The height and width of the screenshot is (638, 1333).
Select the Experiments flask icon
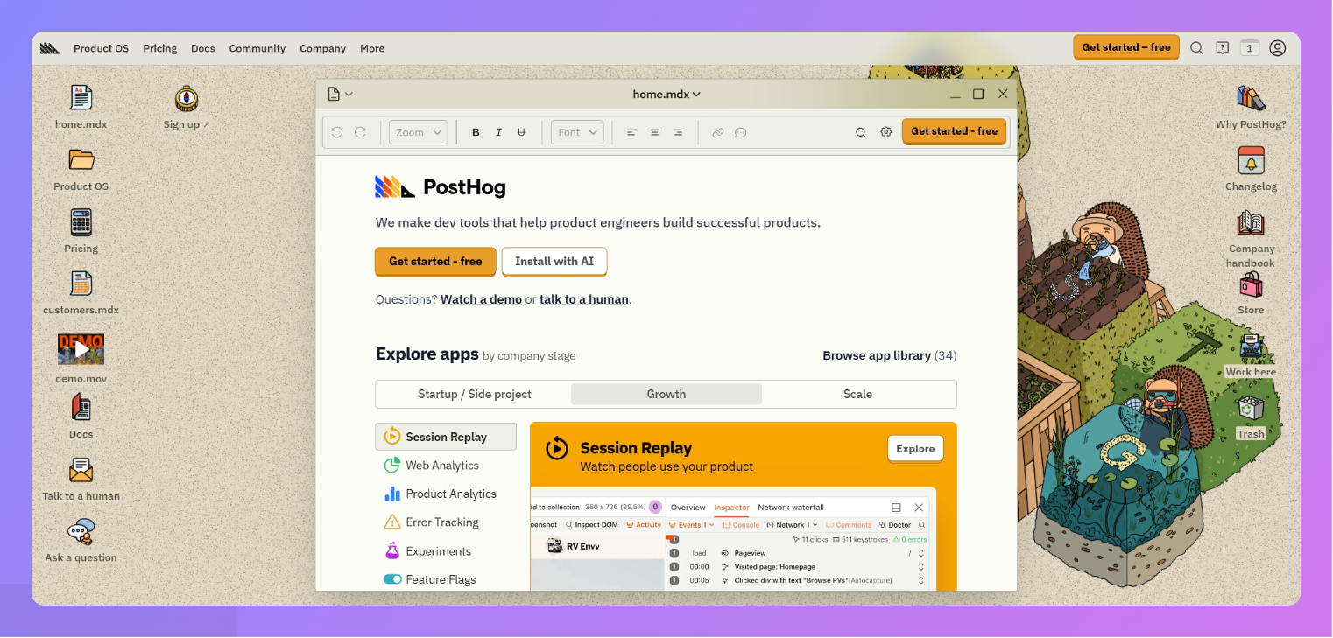pos(392,551)
